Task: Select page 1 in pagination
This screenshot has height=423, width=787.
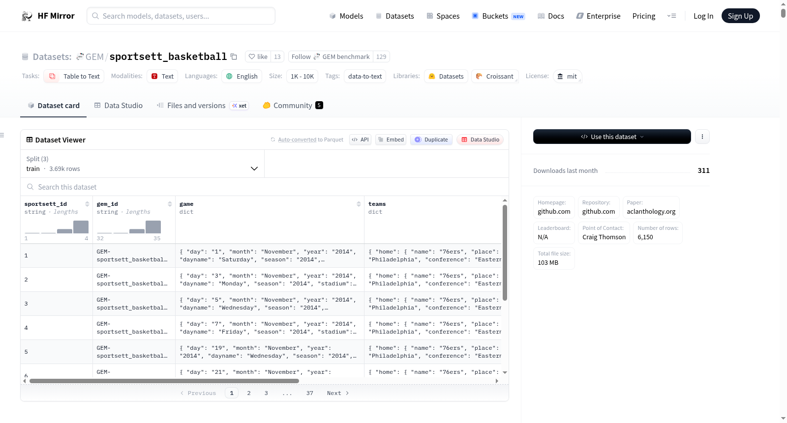Action: (x=232, y=393)
